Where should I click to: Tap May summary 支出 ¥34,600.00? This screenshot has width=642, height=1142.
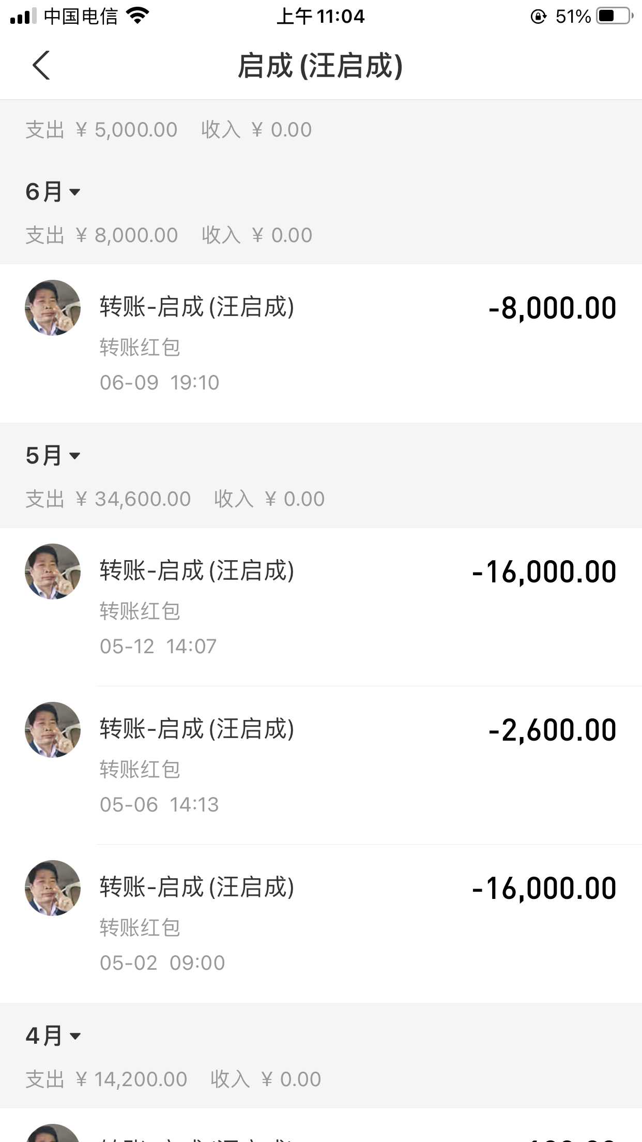[x=108, y=499]
